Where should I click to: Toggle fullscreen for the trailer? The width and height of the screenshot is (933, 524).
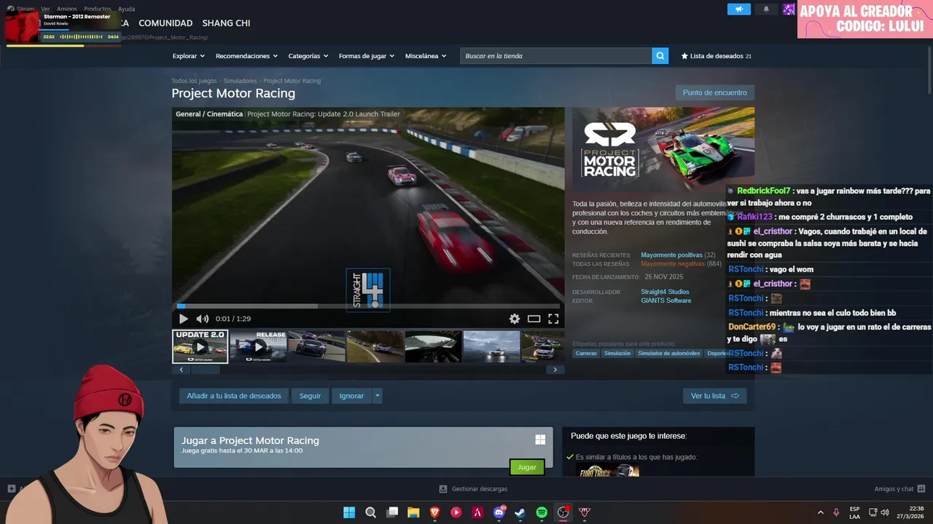[553, 319]
